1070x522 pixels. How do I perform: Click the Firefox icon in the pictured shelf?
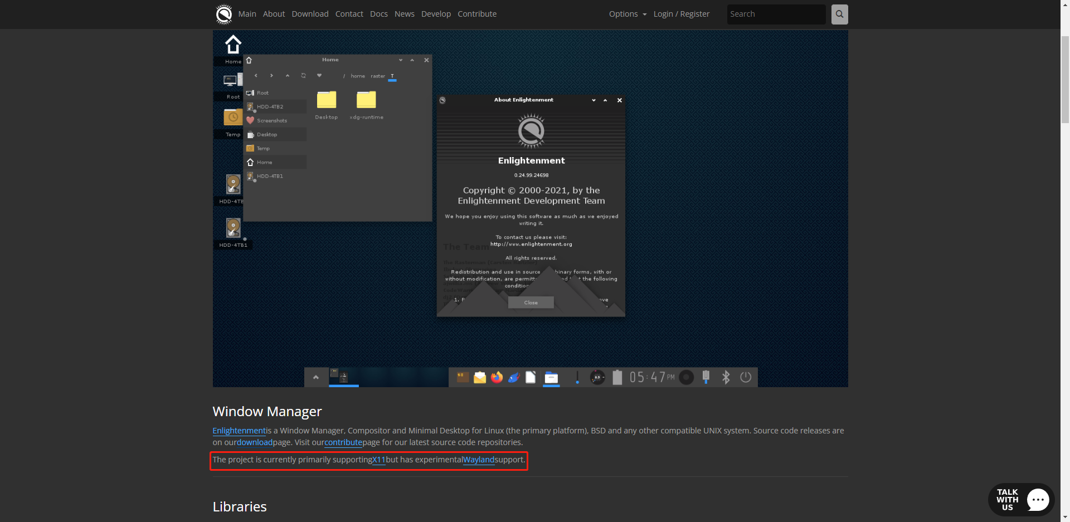tap(497, 378)
